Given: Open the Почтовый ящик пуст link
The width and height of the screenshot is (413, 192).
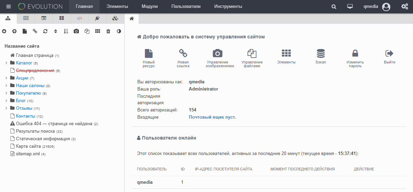Looking at the screenshot, I should 212,117.
